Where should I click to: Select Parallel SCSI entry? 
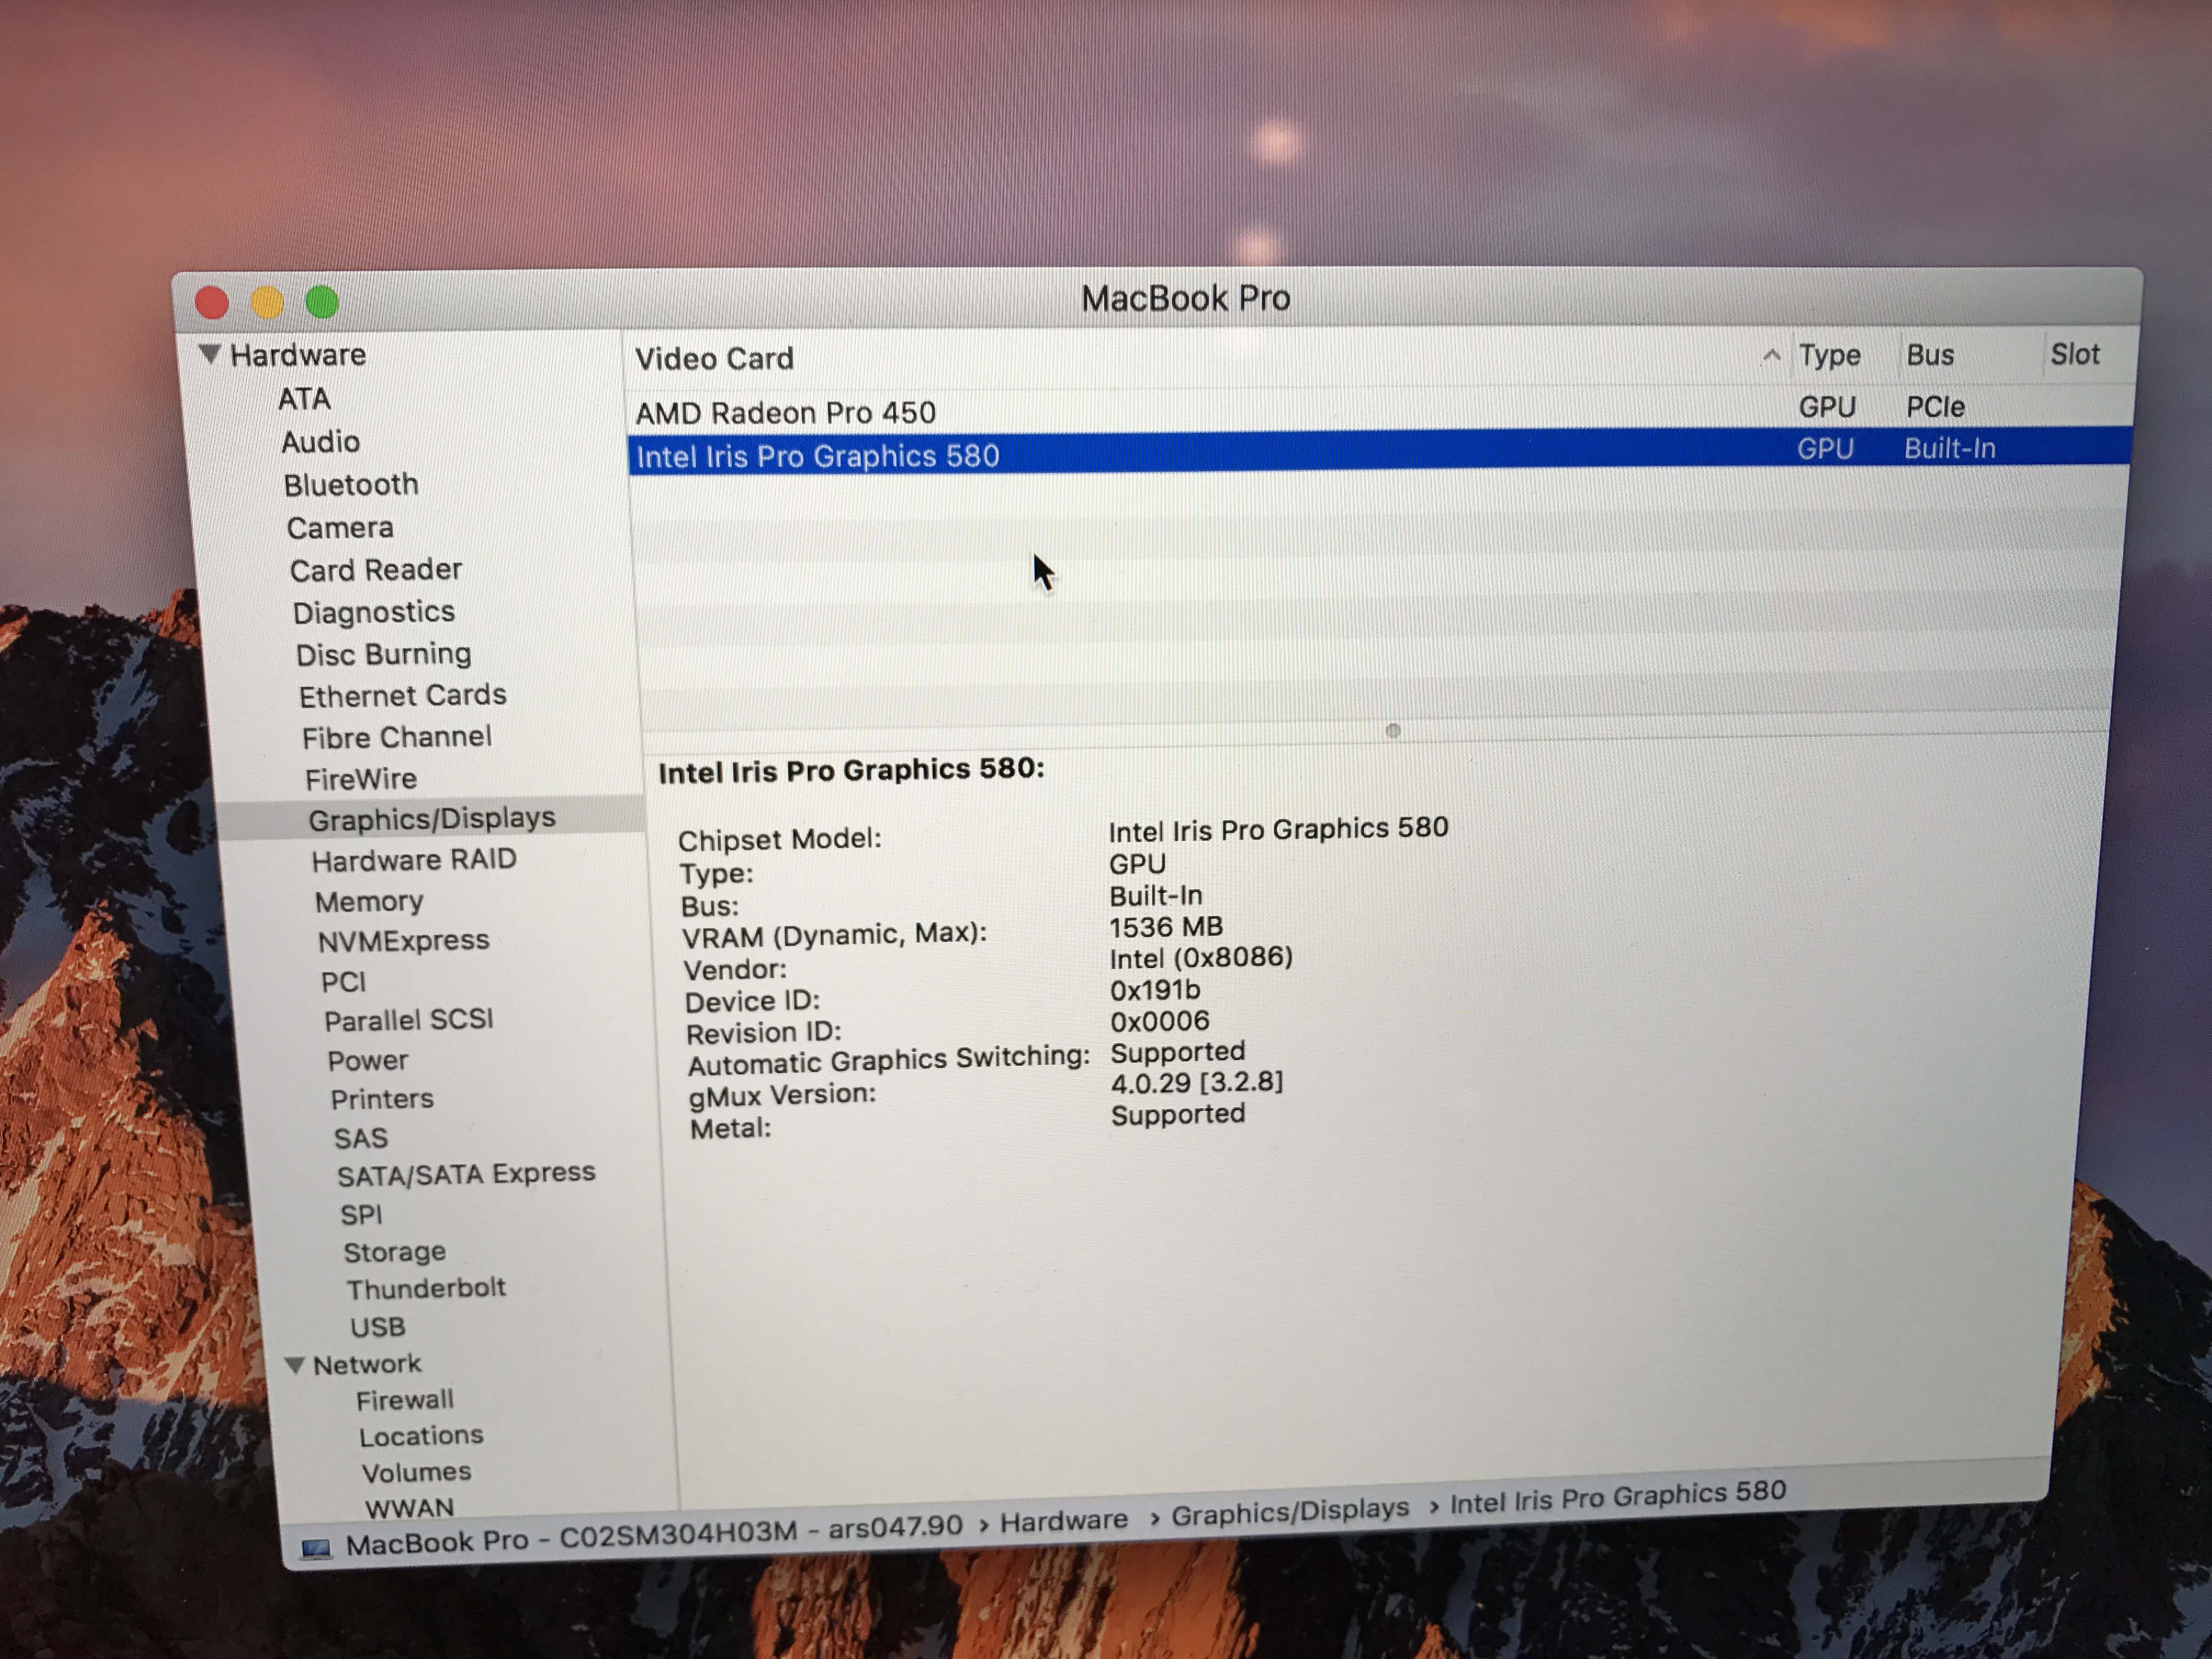pos(409,1020)
